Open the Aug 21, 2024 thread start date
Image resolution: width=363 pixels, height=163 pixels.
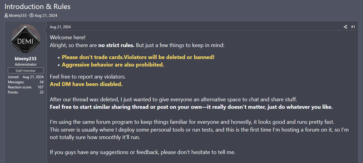[x=46, y=15]
